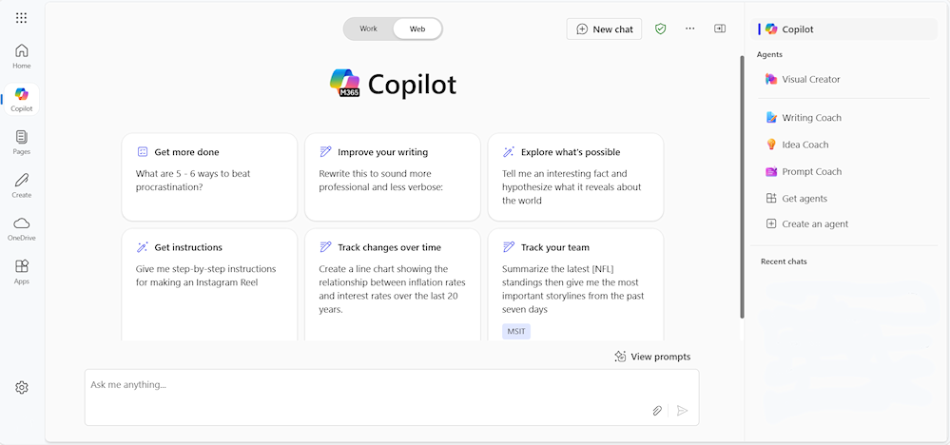The image size is (950, 445).
Task: Click Create an agent link
Action: (x=814, y=223)
